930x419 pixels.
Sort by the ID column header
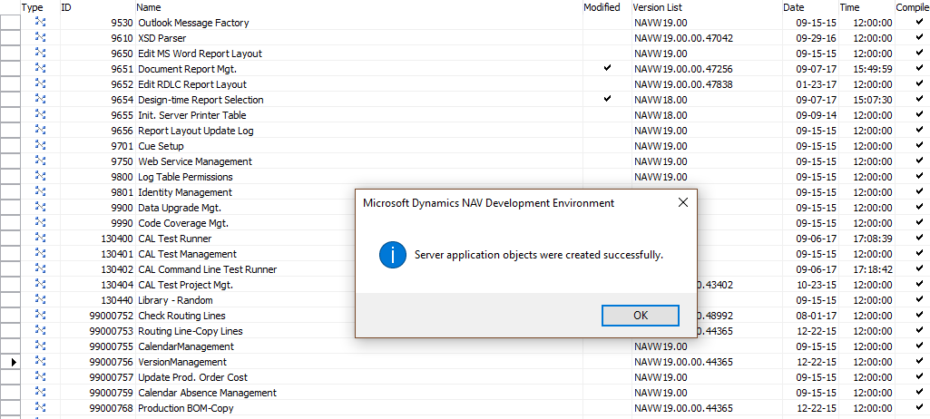coord(66,7)
